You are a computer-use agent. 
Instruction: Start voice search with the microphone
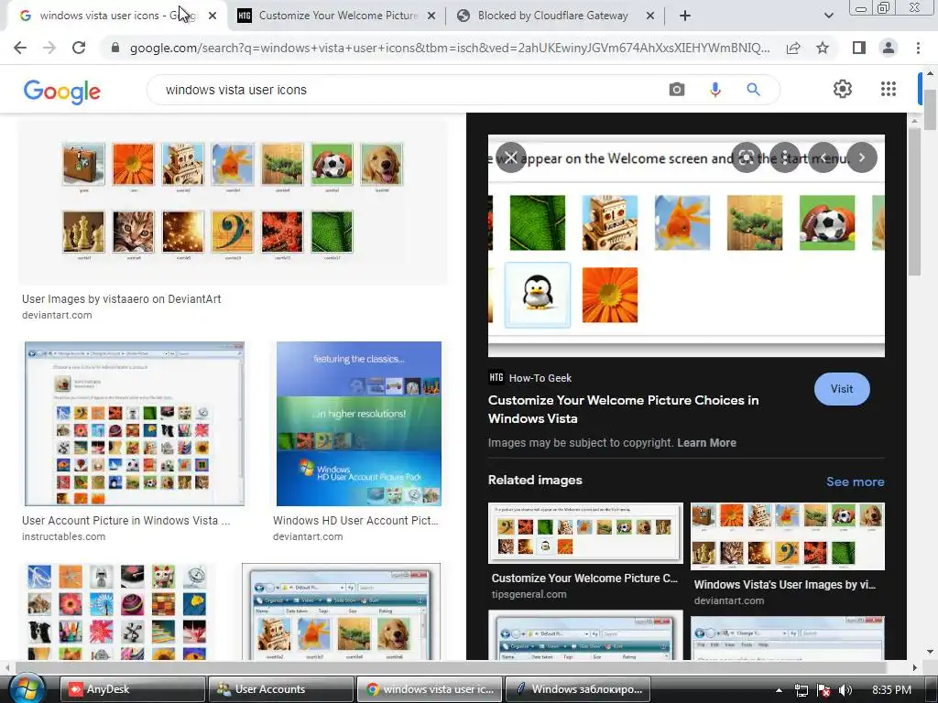(x=714, y=90)
